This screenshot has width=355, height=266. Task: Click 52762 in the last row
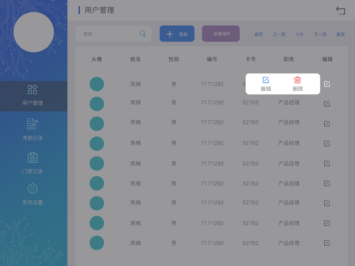point(250,243)
